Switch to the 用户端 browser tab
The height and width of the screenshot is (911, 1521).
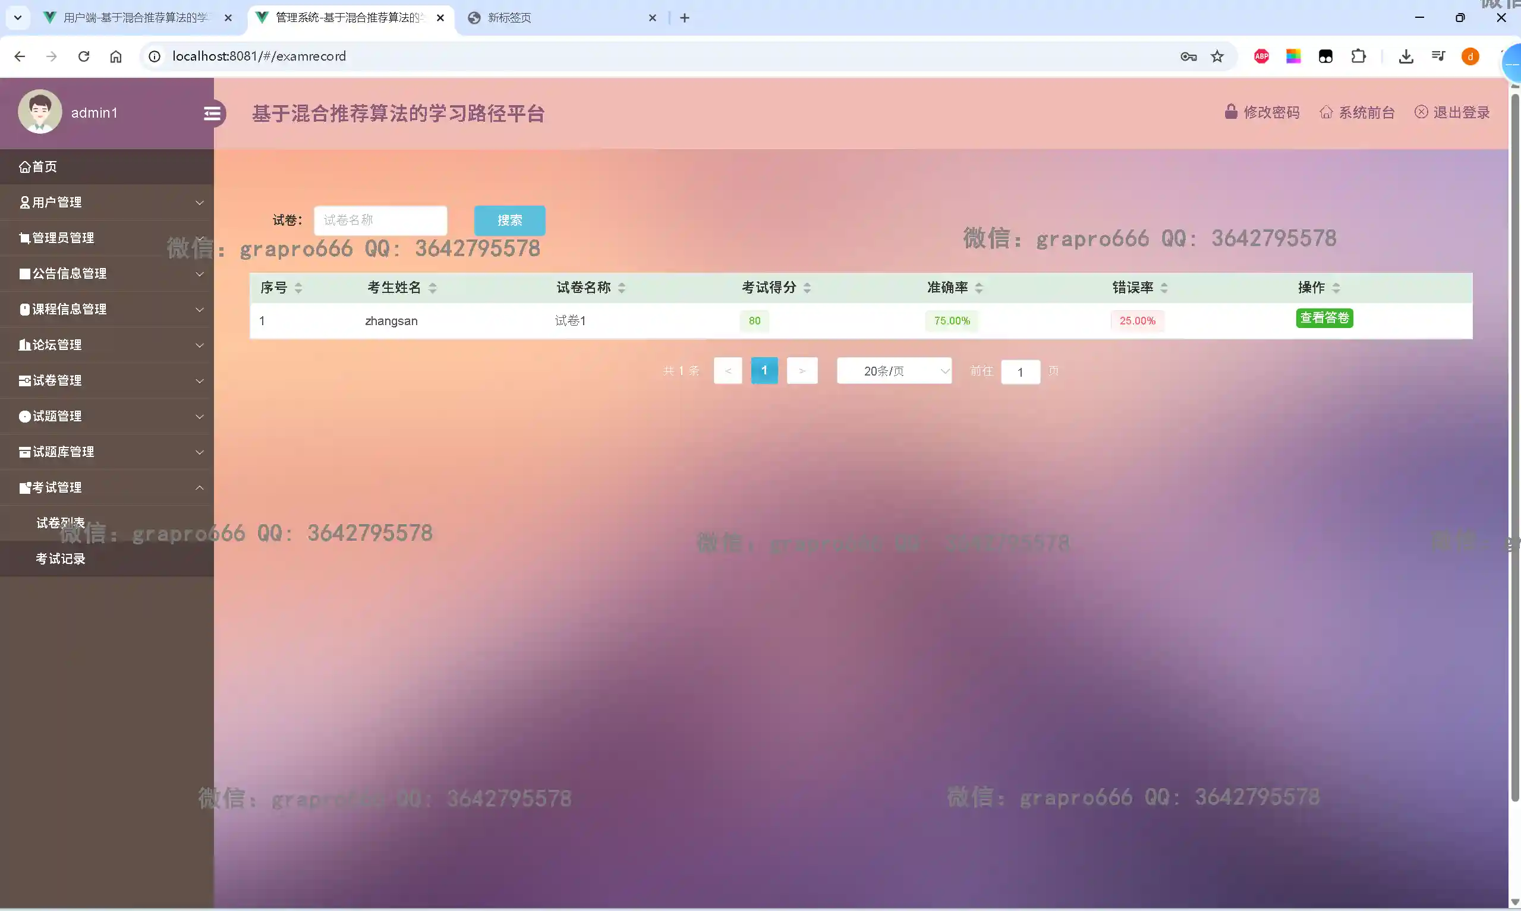pos(135,18)
